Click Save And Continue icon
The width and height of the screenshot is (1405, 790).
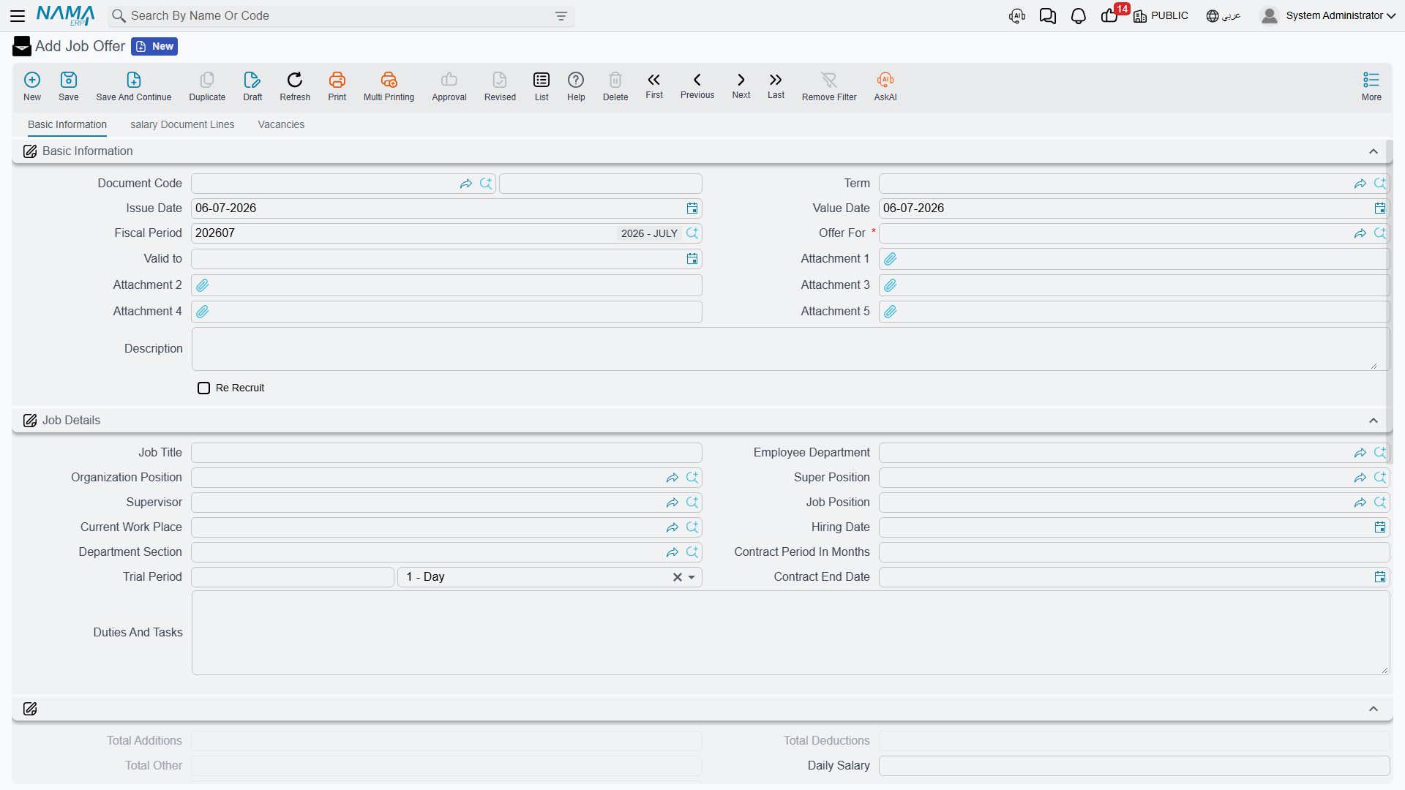pos(134,80)
